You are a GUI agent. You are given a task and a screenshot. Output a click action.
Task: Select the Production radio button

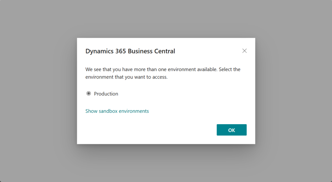(89, 94)
